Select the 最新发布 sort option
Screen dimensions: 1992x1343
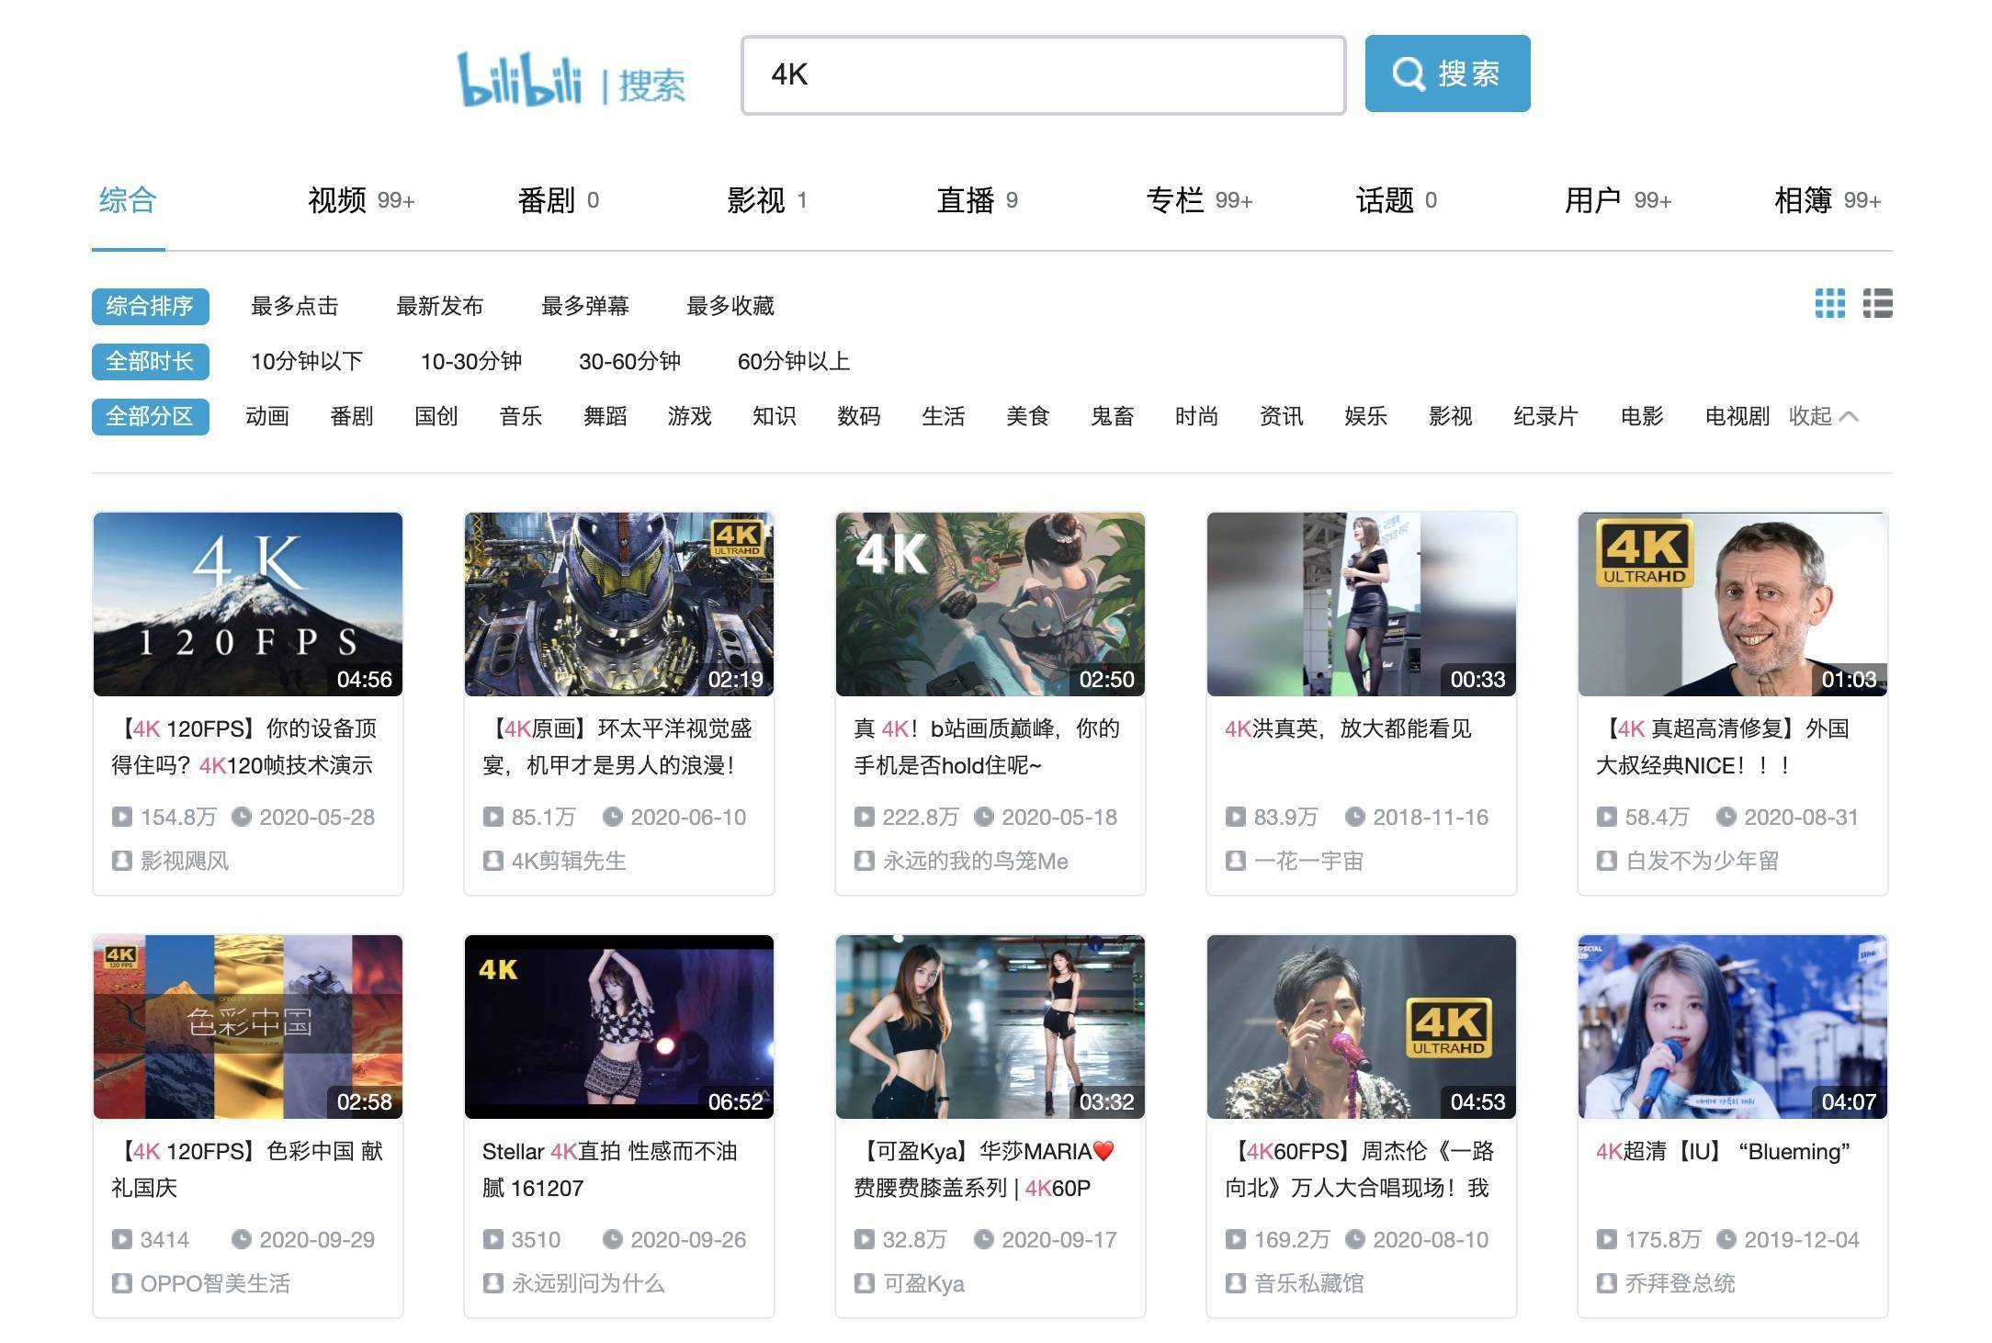(439, 306)
